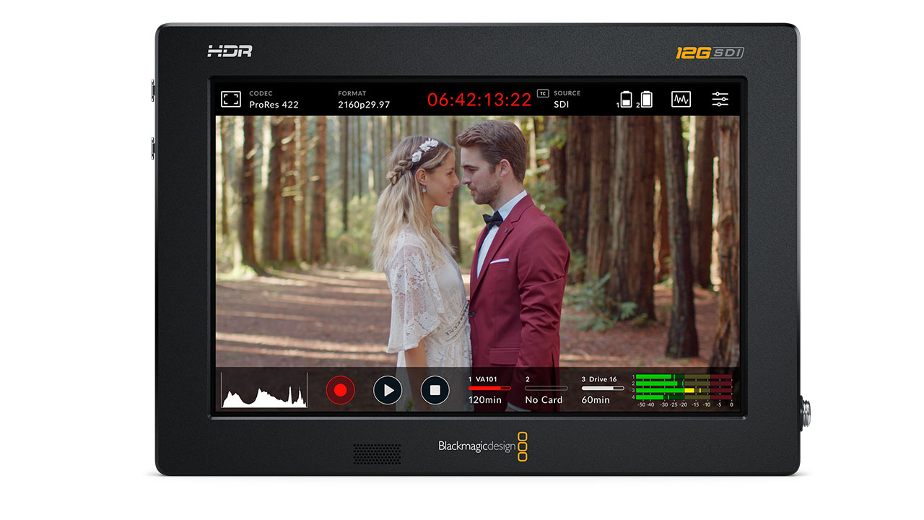The height and width of the screenshot is (520, 924).
Task: Open the Format 2160p29.97 setting
Action: (364, 100)
